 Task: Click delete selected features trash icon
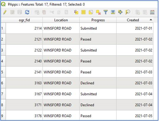pos(44,12)
